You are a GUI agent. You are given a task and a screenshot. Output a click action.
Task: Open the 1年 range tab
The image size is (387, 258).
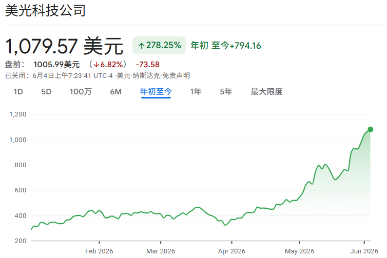tap(196, 92)
